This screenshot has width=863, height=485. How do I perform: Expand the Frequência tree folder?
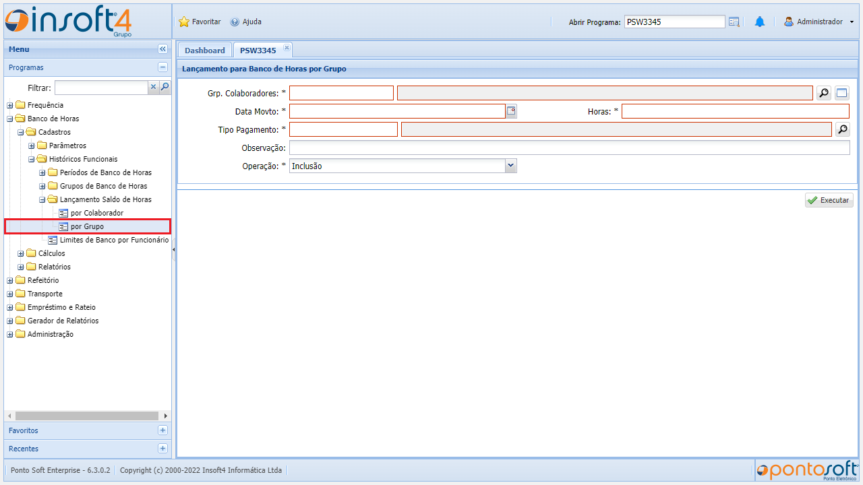[10, 105]
